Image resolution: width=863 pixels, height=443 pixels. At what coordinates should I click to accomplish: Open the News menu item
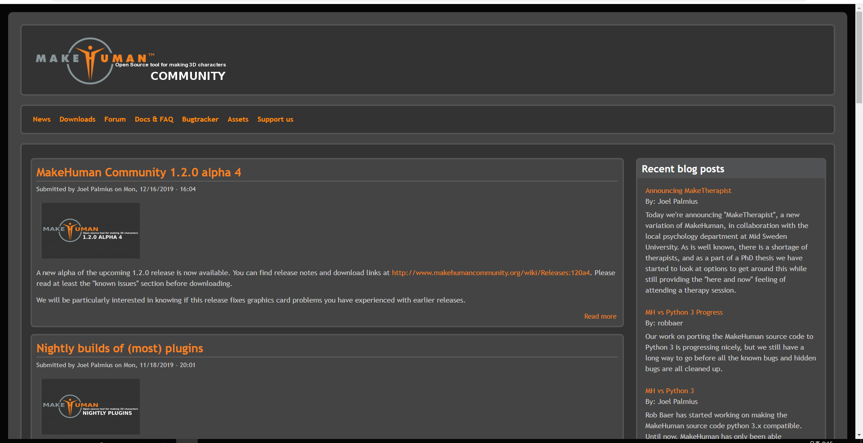point(41,119)
